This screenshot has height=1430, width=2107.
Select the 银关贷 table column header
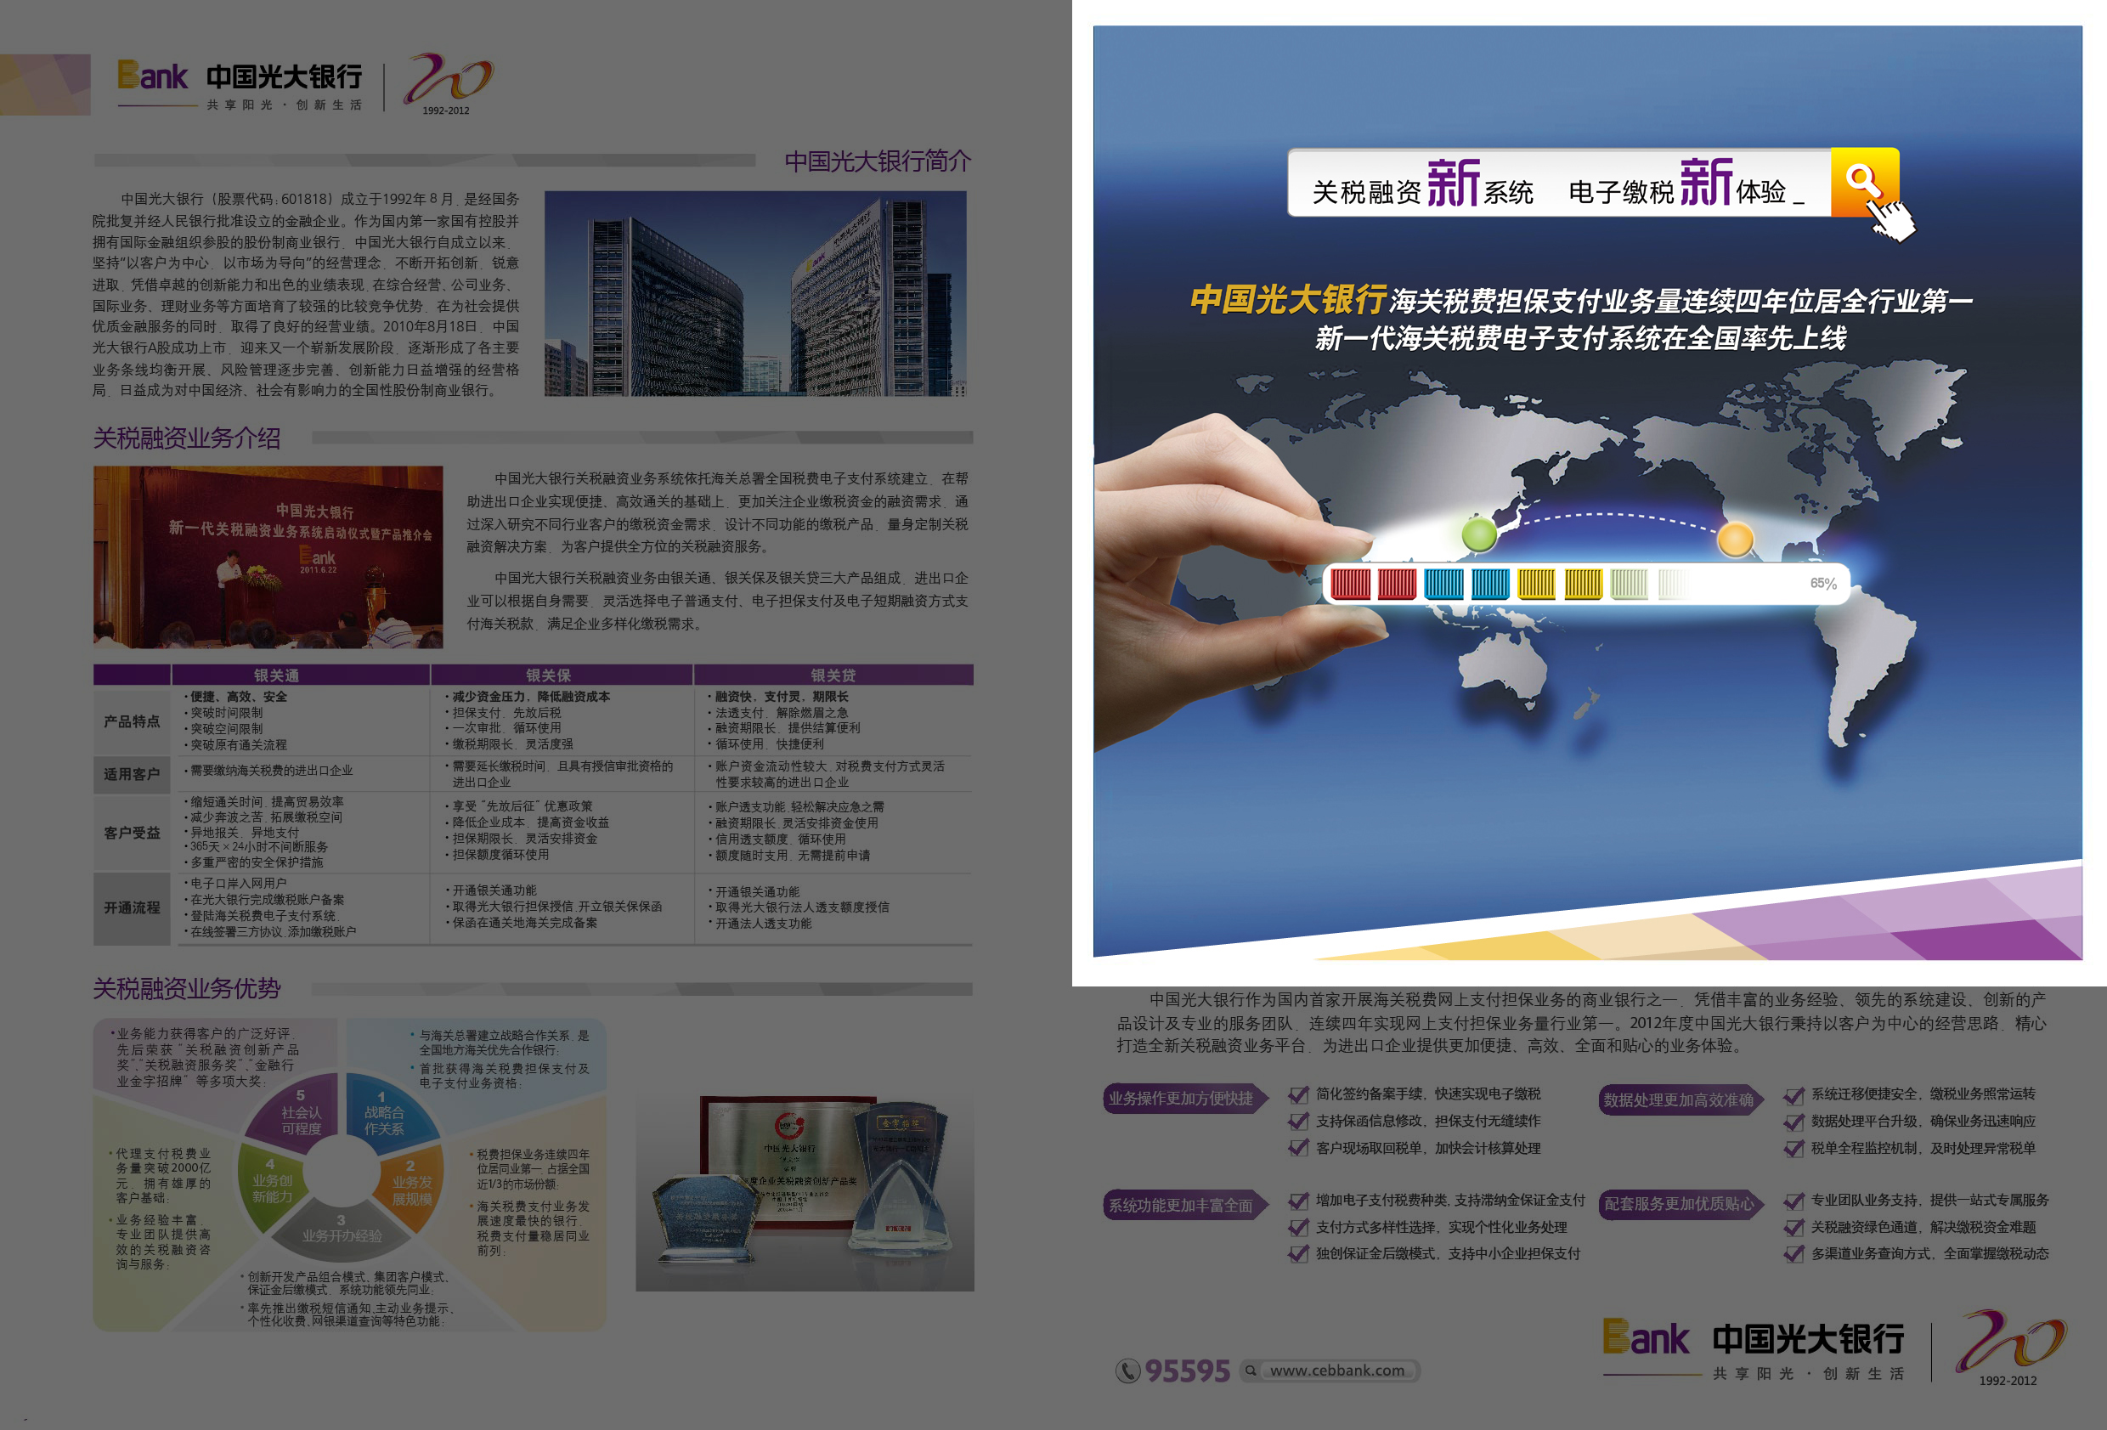click(834, 675)
